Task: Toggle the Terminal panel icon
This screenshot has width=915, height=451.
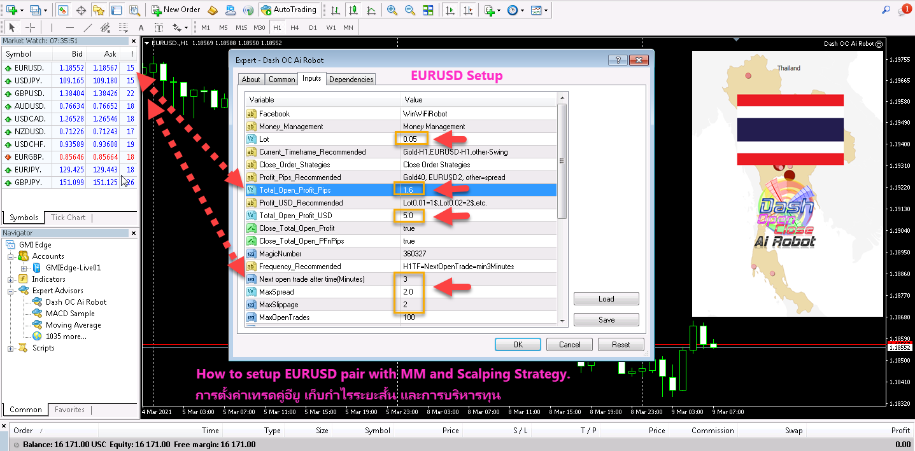Action: click(x=116, y=10)
